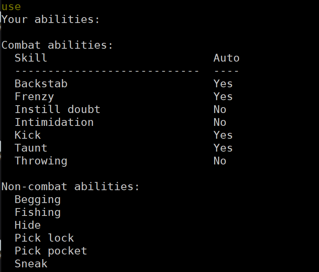Click the Backstab skill name
Image resolution: width=319 pixels, height=272 pixels.
[x=41, y=83]
